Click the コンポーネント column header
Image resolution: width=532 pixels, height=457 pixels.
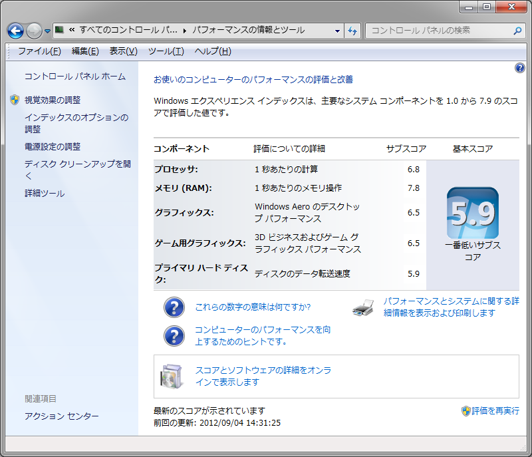point(182,149)
